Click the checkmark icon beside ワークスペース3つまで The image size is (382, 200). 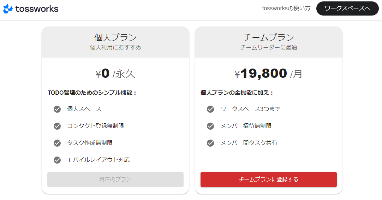(x=210, y=109)
